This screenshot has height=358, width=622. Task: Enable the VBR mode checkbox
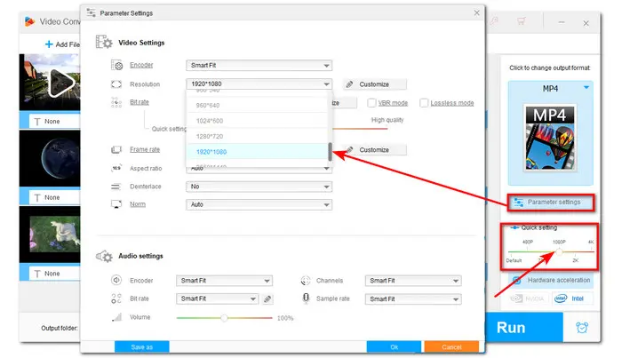[371, 103]
